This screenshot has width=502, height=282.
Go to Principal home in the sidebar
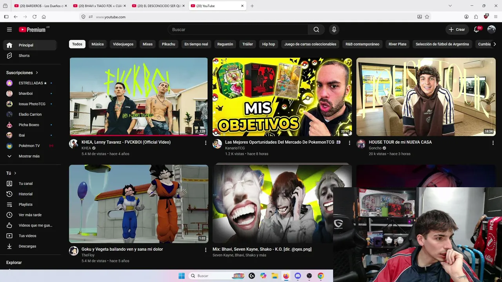[30, 45]
